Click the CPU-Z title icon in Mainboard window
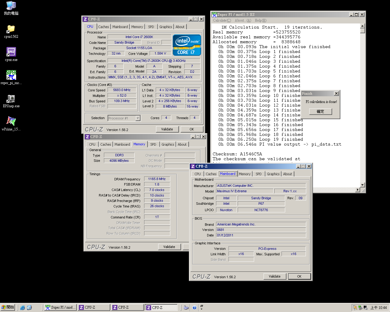This screenshot has height=312, width=390. 193,166
